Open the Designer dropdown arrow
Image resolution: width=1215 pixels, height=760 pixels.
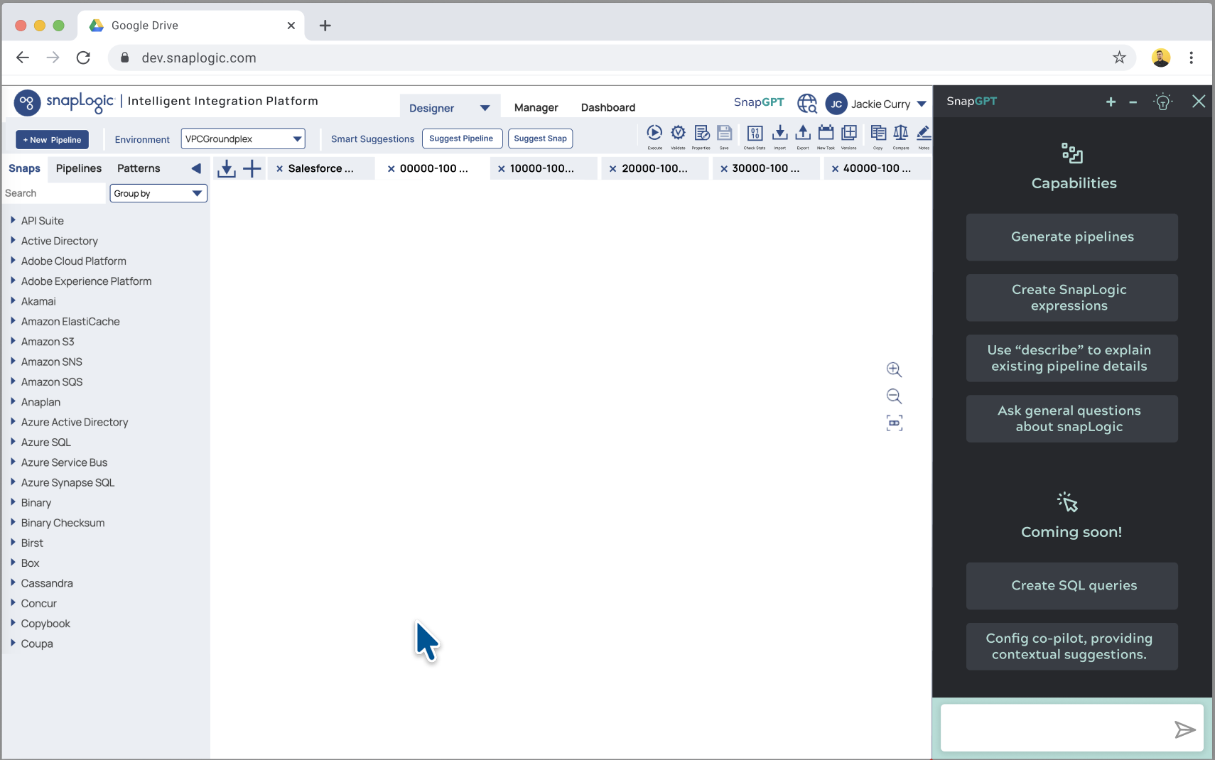pos(485,108)
